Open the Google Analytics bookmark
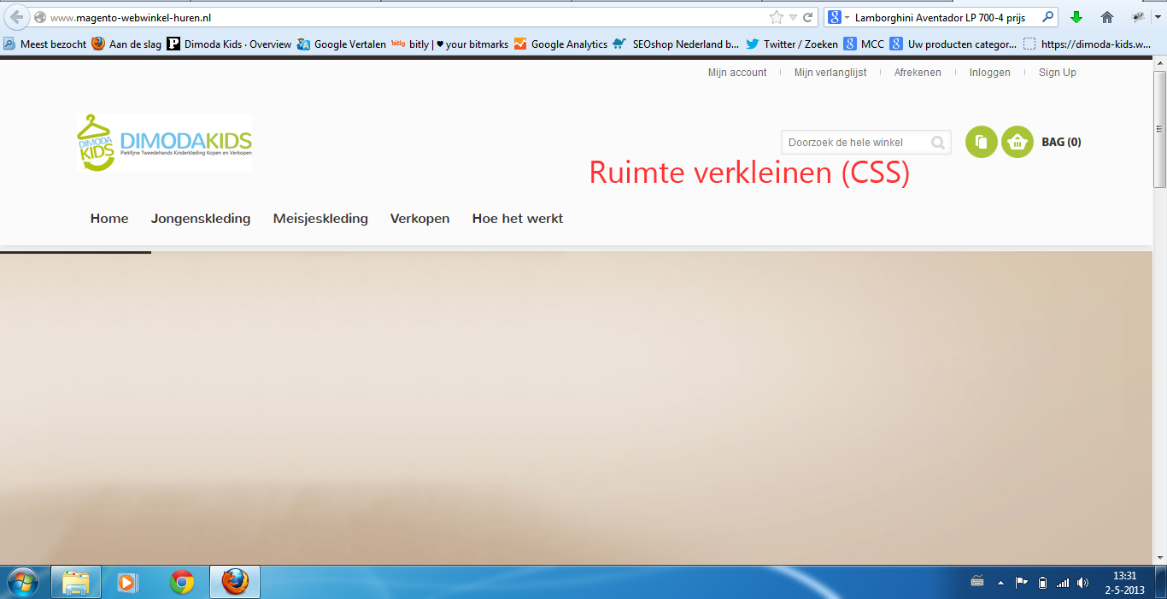The height and width of the screenshot is (599, 1167). click(x=560, y=44)
